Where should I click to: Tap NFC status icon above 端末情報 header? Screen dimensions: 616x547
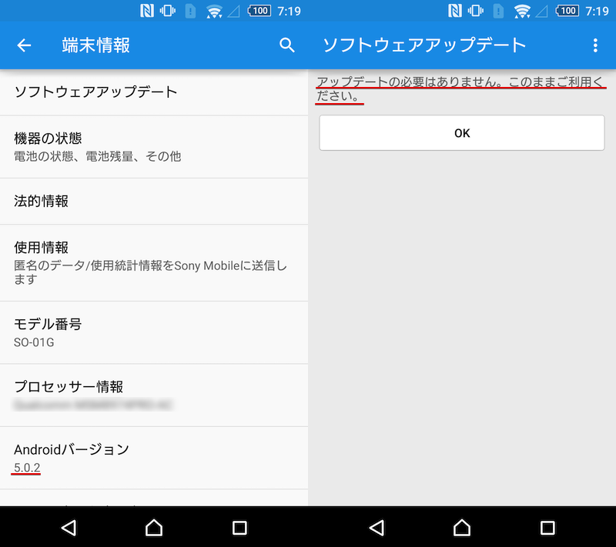click(146, 12)
